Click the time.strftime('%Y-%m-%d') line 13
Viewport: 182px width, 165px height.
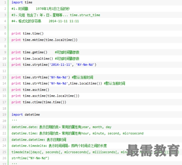click(x=52, y=78)
